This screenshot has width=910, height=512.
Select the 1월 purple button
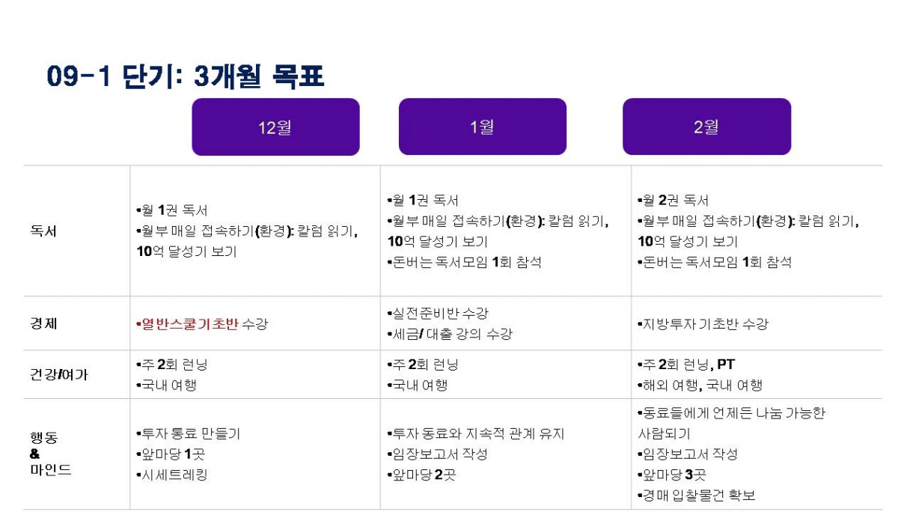point(482,127)
